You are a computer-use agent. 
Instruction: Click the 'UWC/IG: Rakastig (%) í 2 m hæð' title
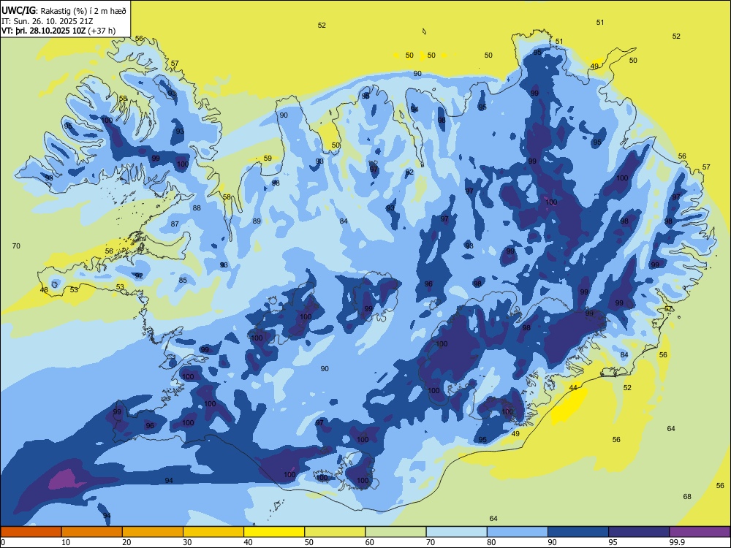pos(64,11)
